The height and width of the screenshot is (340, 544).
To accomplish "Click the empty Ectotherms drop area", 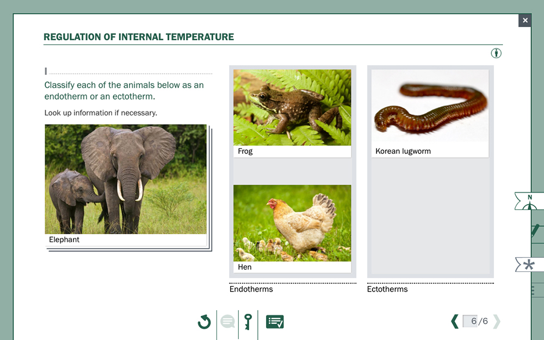I will (430, 217).
